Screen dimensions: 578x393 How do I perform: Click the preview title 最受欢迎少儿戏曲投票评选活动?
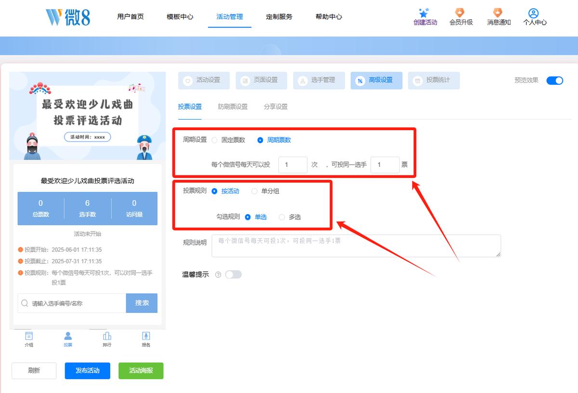(x=88, y=181)
